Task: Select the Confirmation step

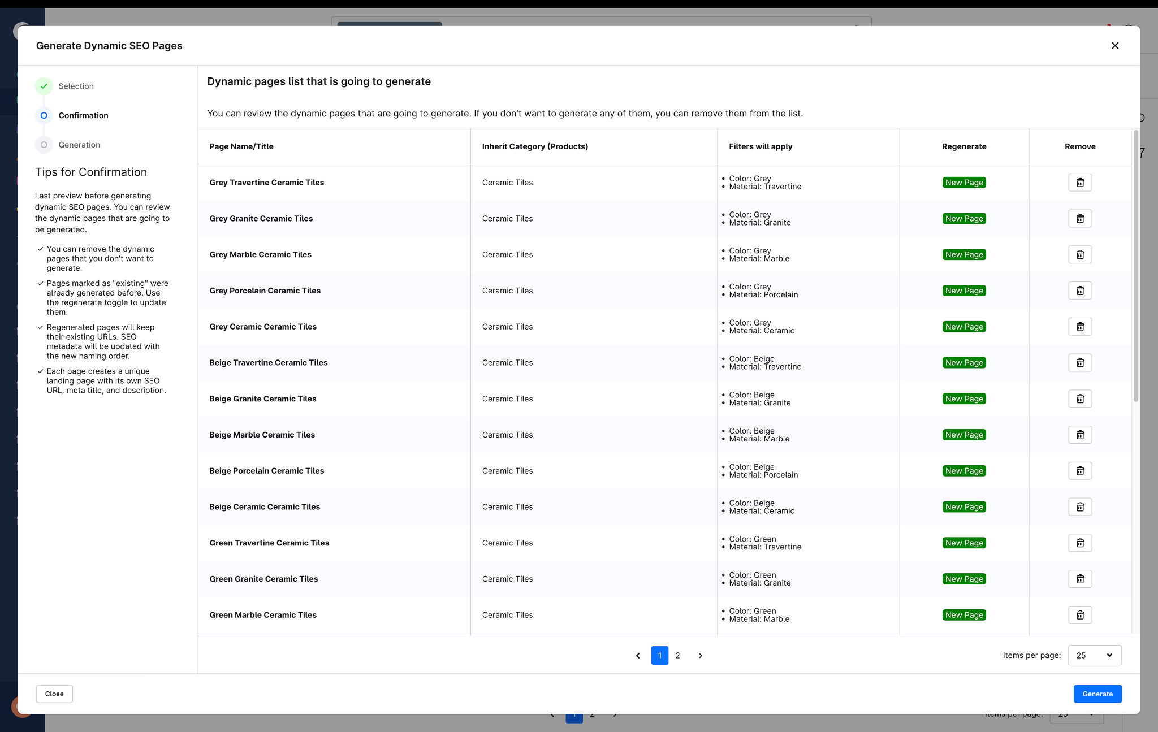Action: pyautogui.click(x=72, y=115)
